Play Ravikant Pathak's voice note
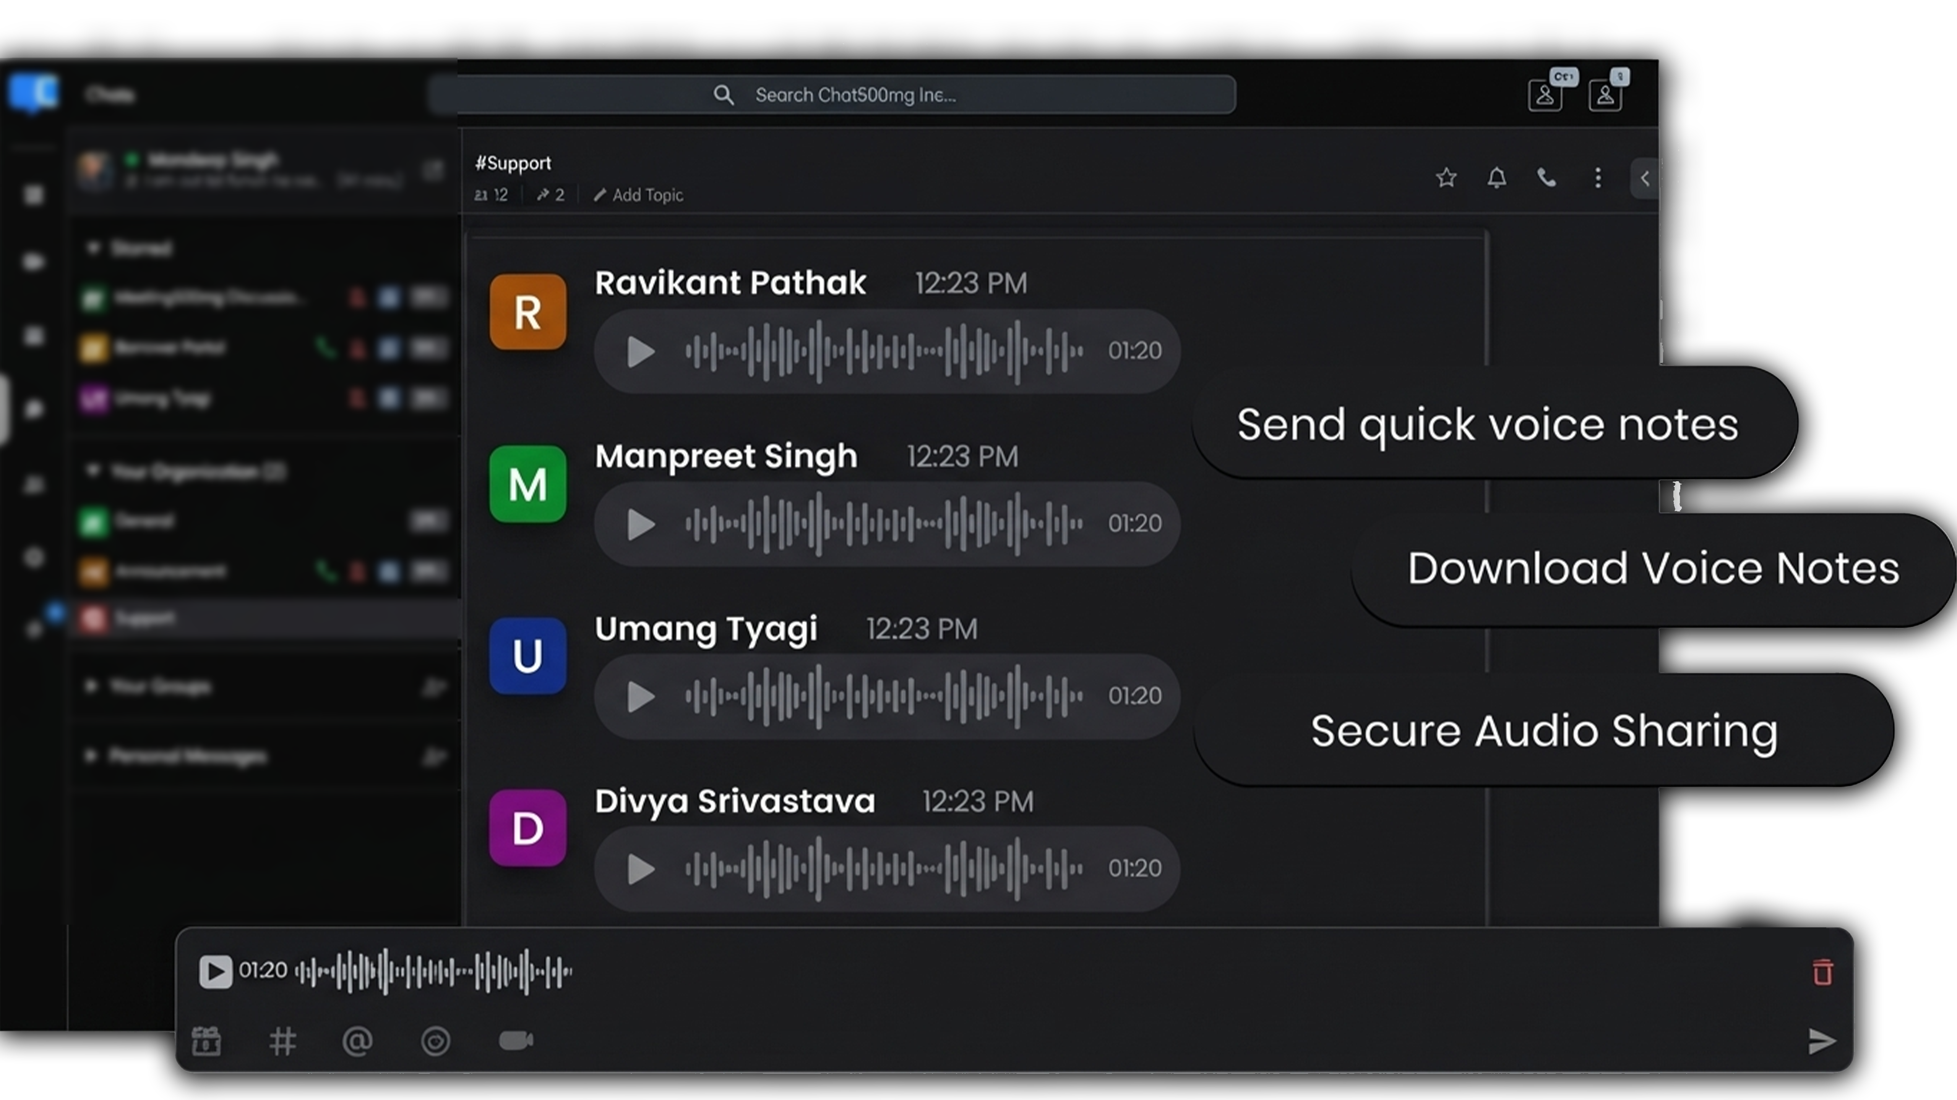Image resolution: width=1957 pixels, height=1100 pixels. point(641,351)
